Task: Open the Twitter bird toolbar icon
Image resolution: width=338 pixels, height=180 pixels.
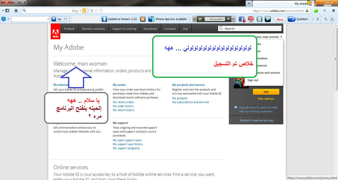Action: pyautogui.click(x=268, y=19)
